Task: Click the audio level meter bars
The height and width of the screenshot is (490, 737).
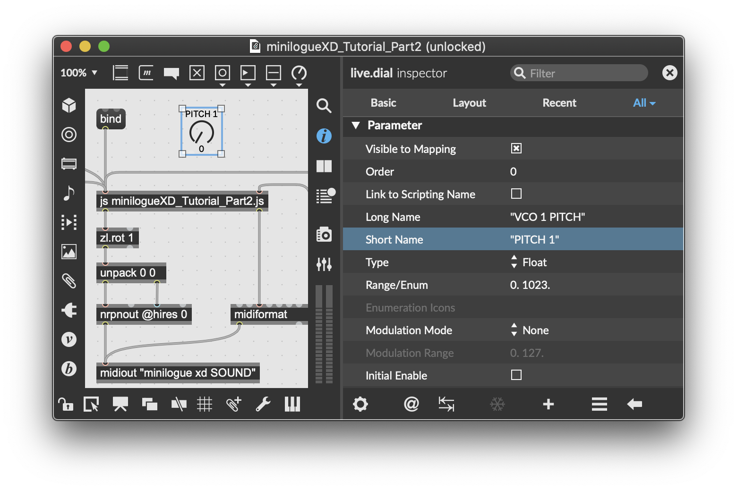Action: (x=324, y=333)
